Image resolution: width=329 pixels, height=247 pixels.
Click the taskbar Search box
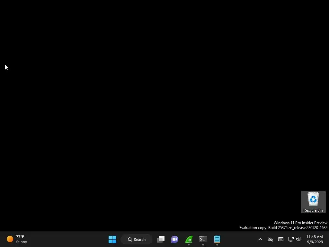(x=137, y=239)
